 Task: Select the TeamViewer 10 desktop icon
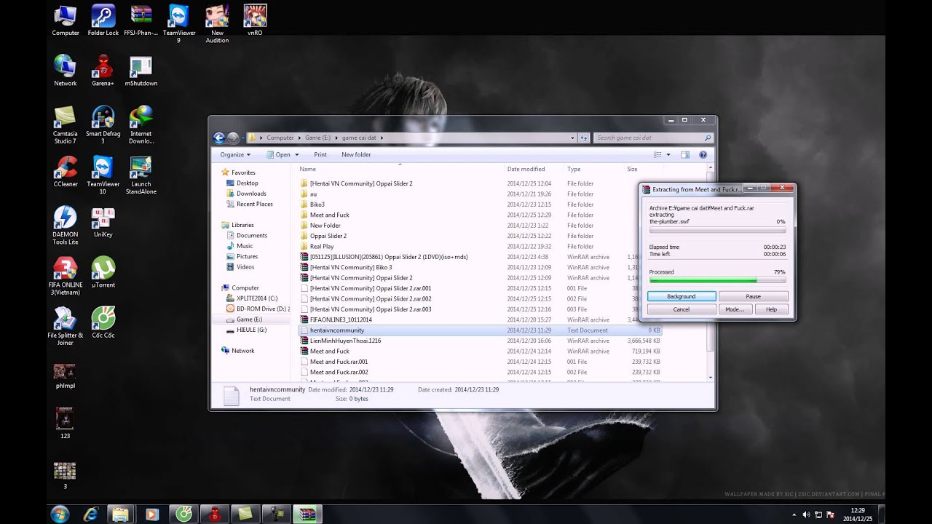[x=103, y=175]
